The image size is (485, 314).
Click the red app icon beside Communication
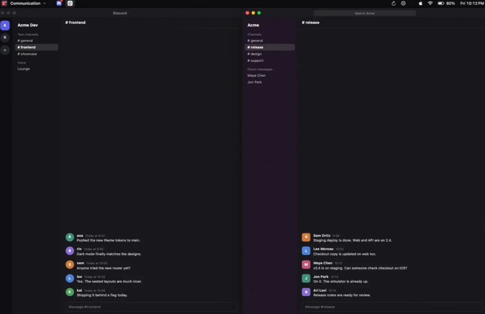[x=4, y=3]
